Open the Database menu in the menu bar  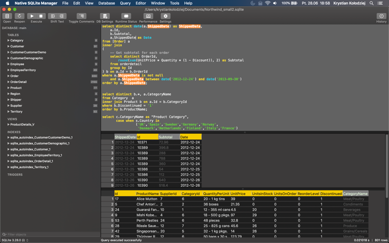106,3
